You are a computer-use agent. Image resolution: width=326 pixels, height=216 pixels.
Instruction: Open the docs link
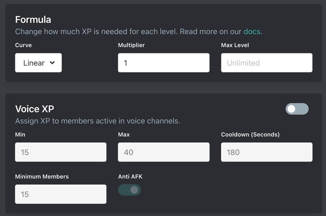tap(252, 32)
